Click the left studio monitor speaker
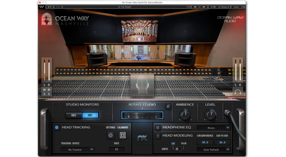This screenshot has width=286, height=157. [x=97, y=59]
